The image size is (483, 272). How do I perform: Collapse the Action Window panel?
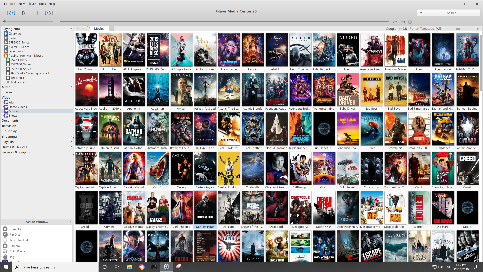(x=70, y=222)
